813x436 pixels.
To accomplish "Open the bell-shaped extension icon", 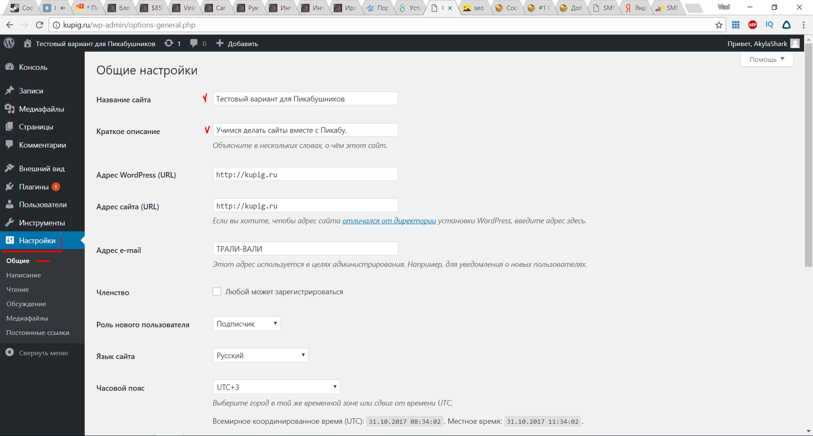I will [787, 25].
